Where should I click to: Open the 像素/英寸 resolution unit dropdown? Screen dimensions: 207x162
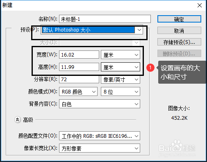(x=121, y=79)
